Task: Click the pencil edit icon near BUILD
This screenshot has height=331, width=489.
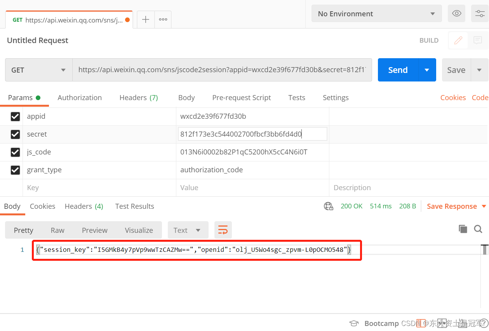Action: pos(458,40)
